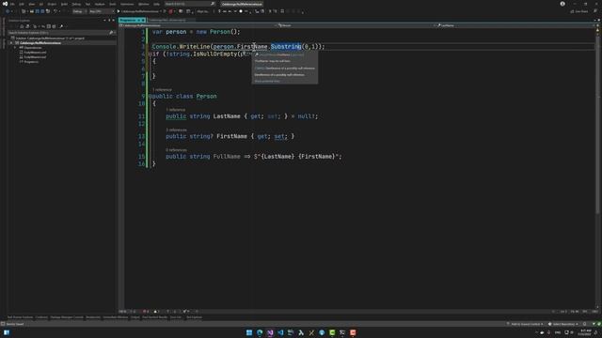Click '3 references' lens above FirstName
Screen dimensions: 602x338
(176, 130)
